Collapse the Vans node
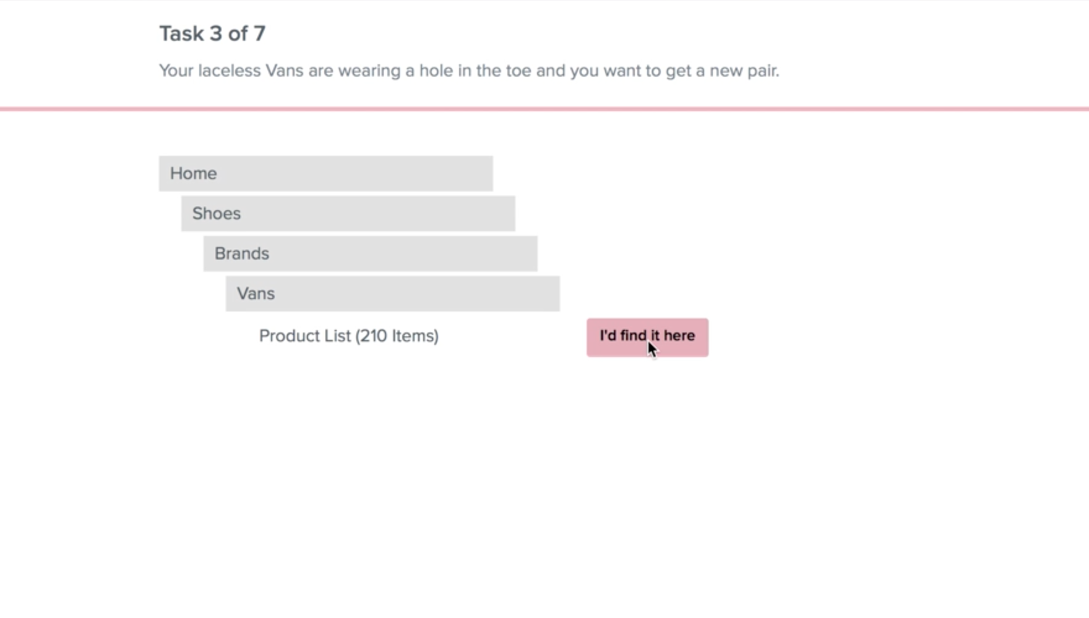Image resolution: width=1089 pixels, height=618 pixels. [392, 294]
